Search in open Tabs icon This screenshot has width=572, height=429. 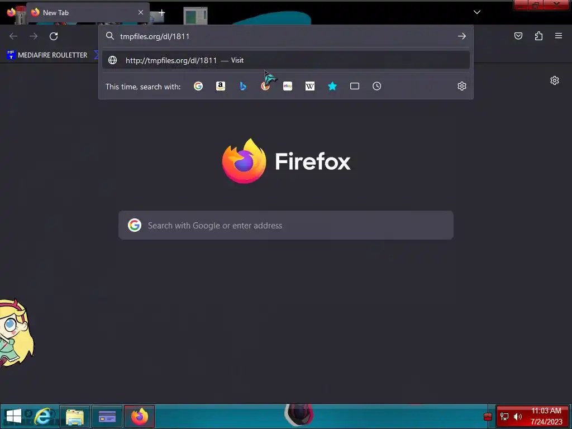tap(355, 86)
